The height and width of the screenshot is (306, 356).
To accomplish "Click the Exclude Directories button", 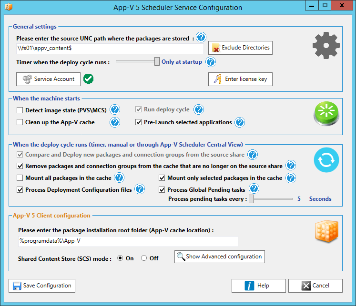I will point(240,48).
